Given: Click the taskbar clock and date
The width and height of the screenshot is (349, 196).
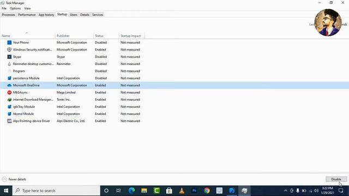Looking at the screenshot, I should (327, 191).
